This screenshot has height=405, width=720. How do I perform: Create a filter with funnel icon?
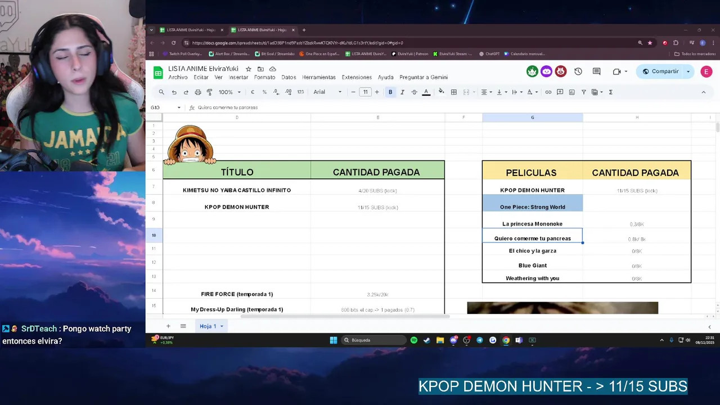coord(583,92)
